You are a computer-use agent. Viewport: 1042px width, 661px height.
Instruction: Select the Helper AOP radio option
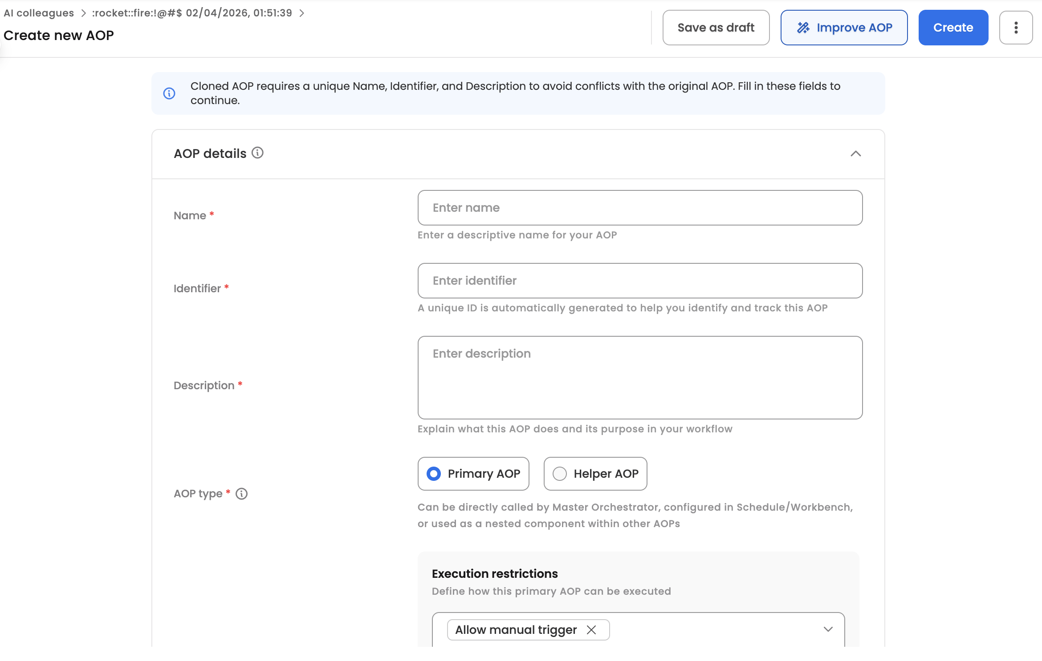(560, 474)
